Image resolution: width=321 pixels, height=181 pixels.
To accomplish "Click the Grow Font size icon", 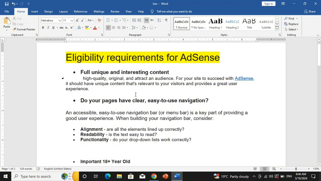I will pos(77,20).
